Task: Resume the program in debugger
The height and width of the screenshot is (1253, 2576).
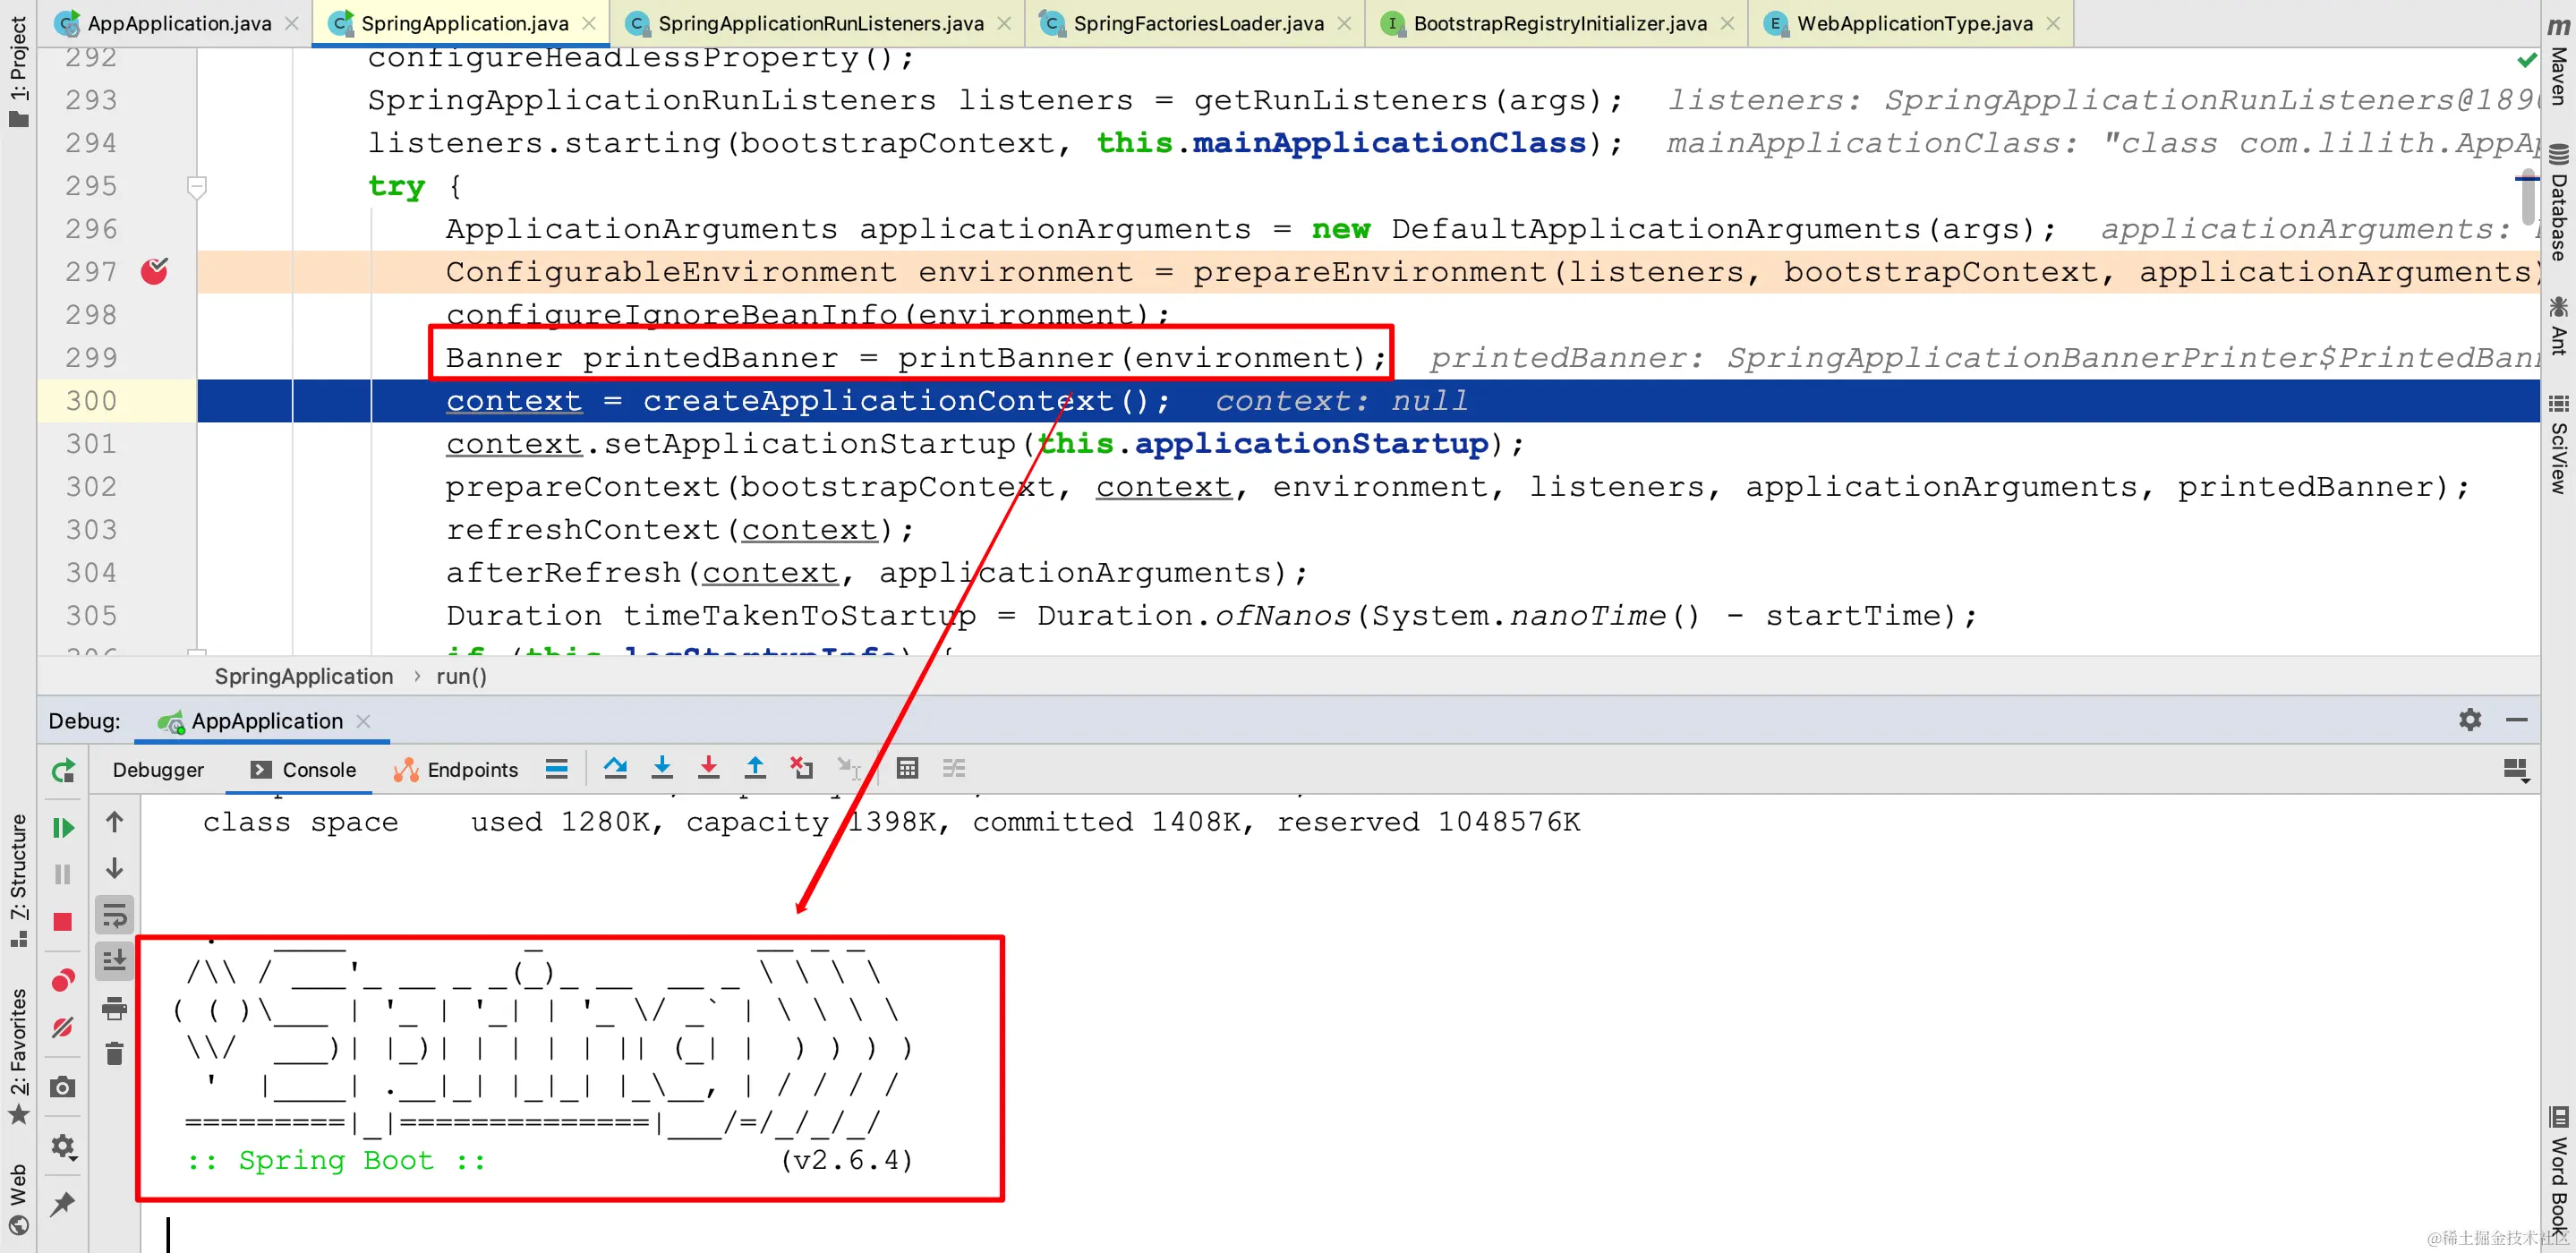Action: click(x=63, y=828)
